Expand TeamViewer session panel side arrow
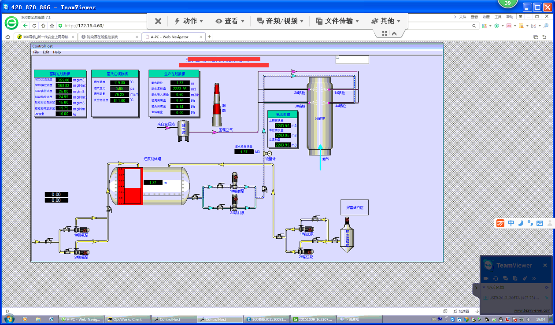The height and width of the screenshot is (325, 555). (x=476, y=288)
